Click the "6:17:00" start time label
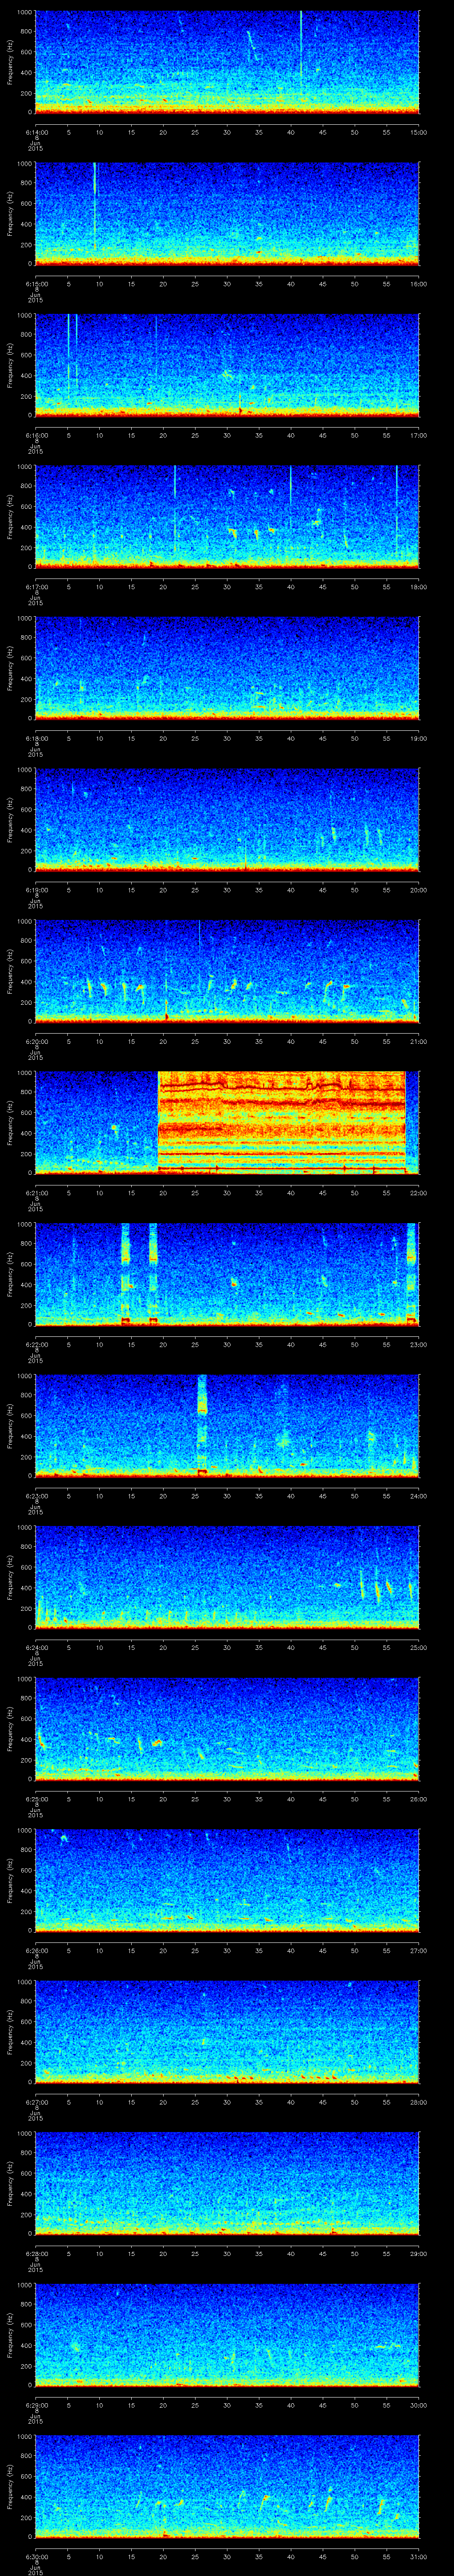 (37, 587)
